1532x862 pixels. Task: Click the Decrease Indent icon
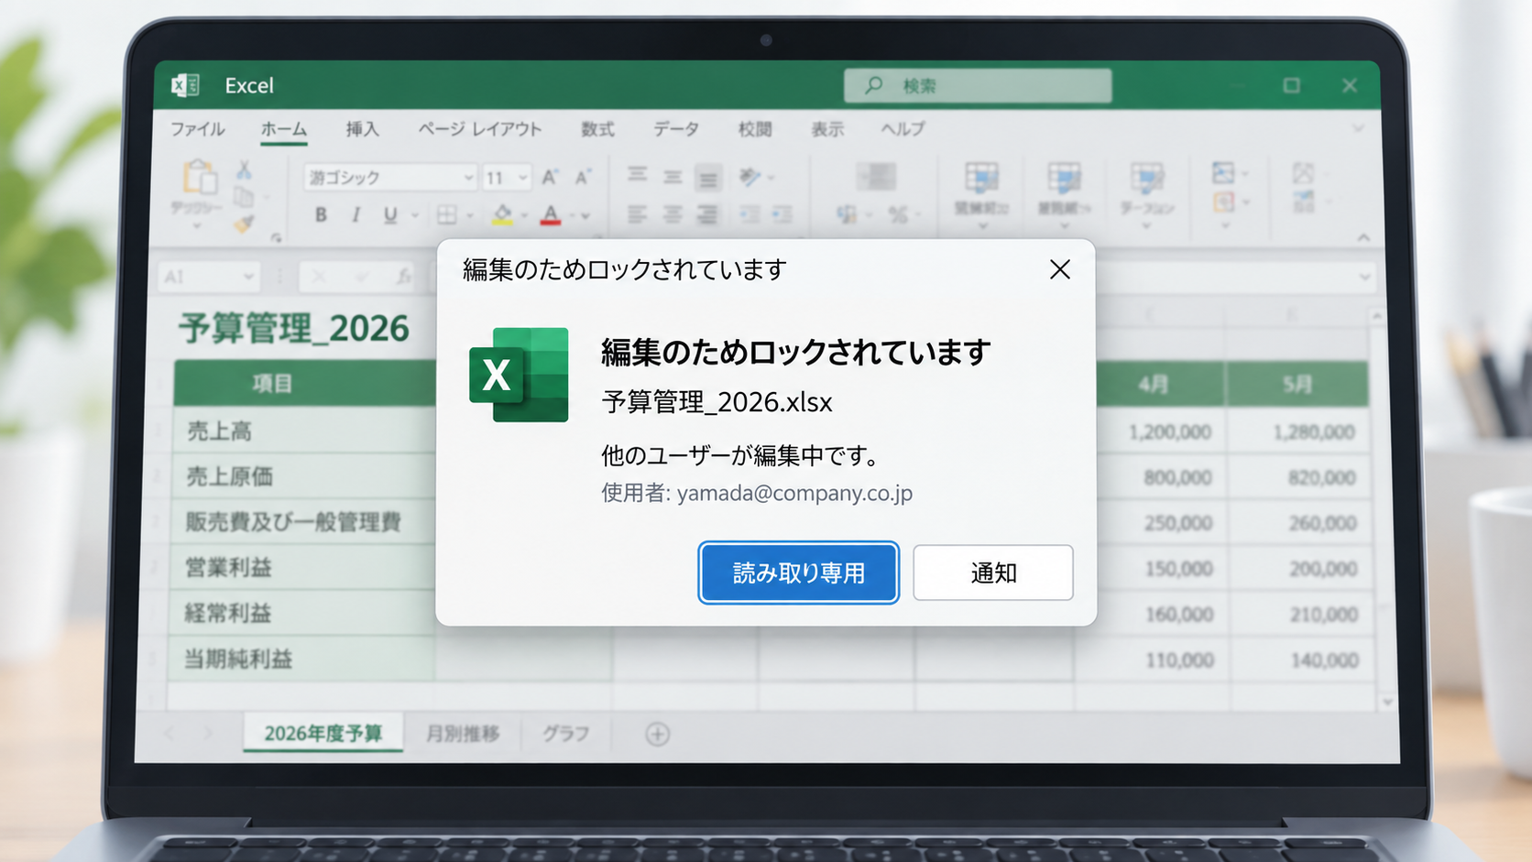[750, 214]
